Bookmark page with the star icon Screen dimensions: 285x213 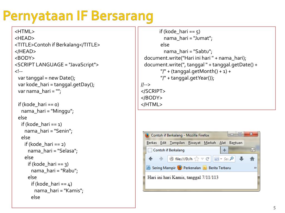point(196,159)
